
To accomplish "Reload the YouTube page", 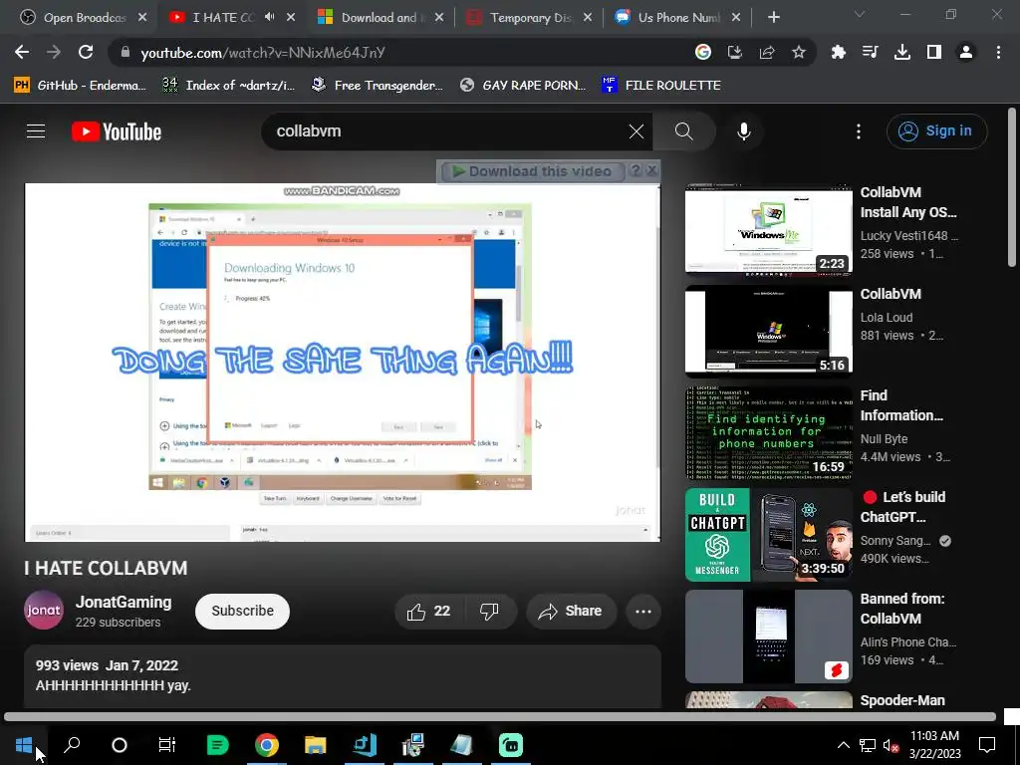I will [86, 52].
